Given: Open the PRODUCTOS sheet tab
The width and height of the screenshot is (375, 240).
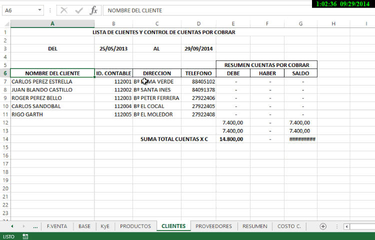Looking at the screenshot, I should pyautogui.click(x=135, y=226).
